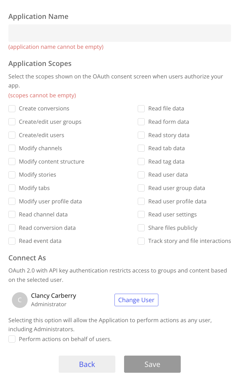The image size is (240, 380).
Task: Toggle Modify user profile data checkbox
Action: pos(12,201)
